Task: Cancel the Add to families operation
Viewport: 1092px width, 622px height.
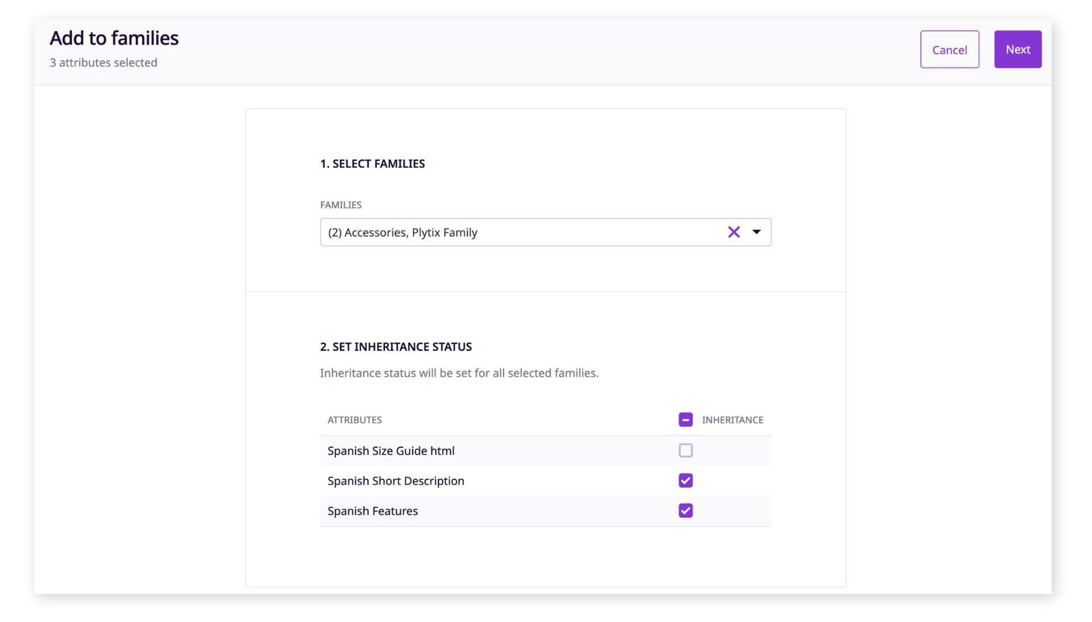Action: [x=949, y=50]
